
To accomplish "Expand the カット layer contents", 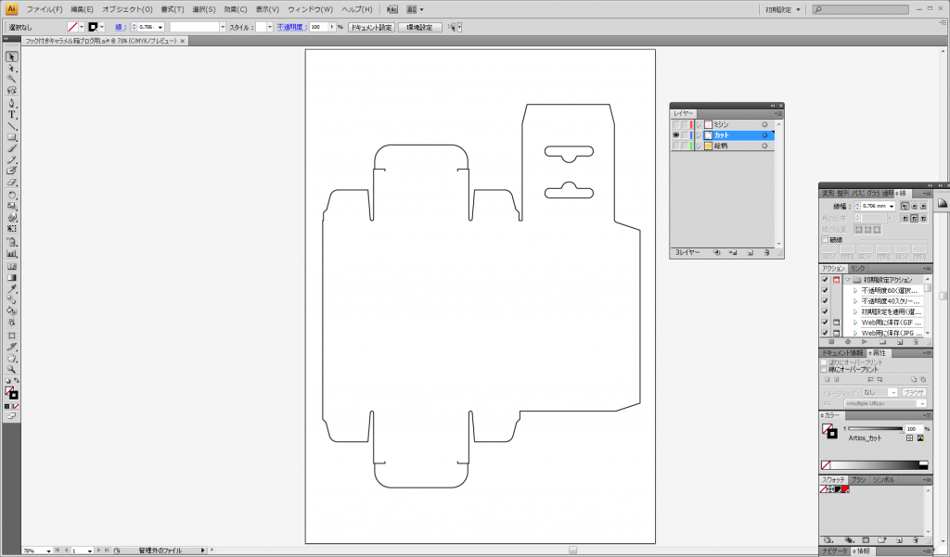I will pos(699,134).
